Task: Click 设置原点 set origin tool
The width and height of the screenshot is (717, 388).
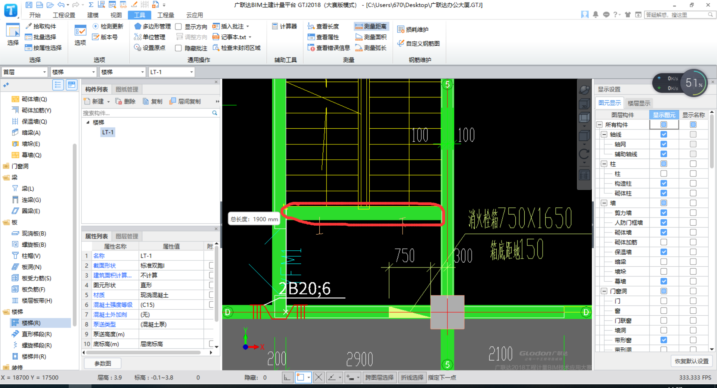Action: (x=150, y=48)
